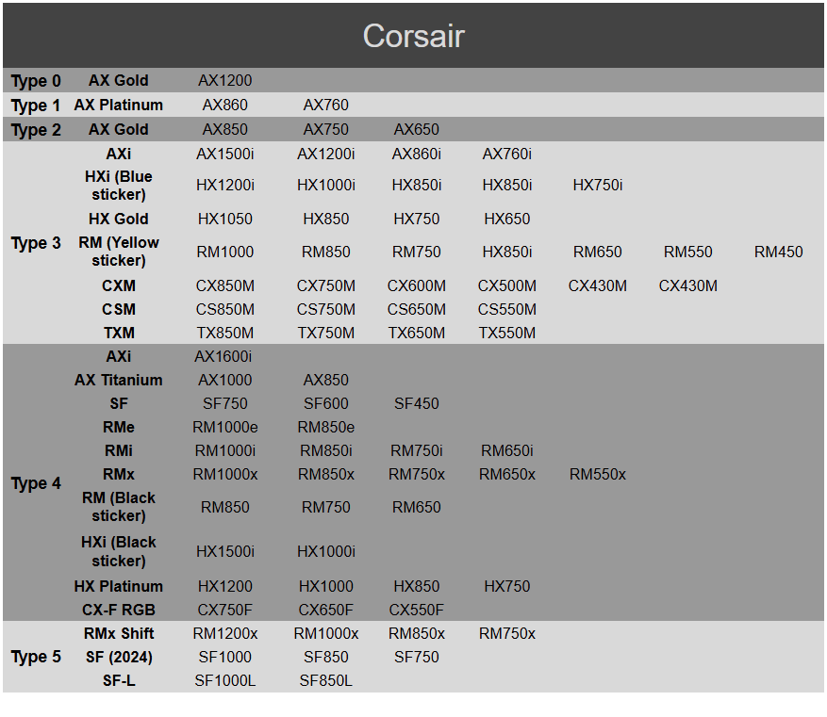Select the Type 4 group label
Image resolution: width=827 pixels, height=717 pixels.
tap(36, 483)
